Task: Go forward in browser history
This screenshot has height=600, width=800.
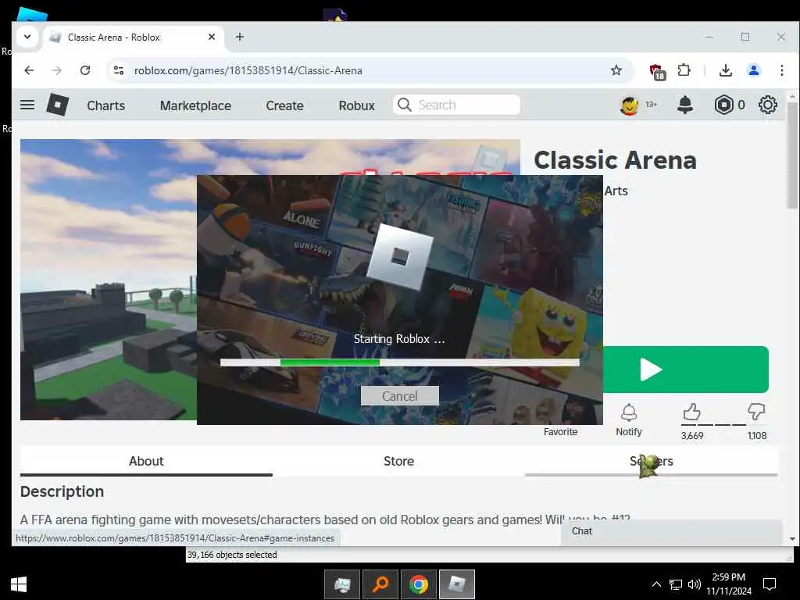Action: (x=56, y=70)
